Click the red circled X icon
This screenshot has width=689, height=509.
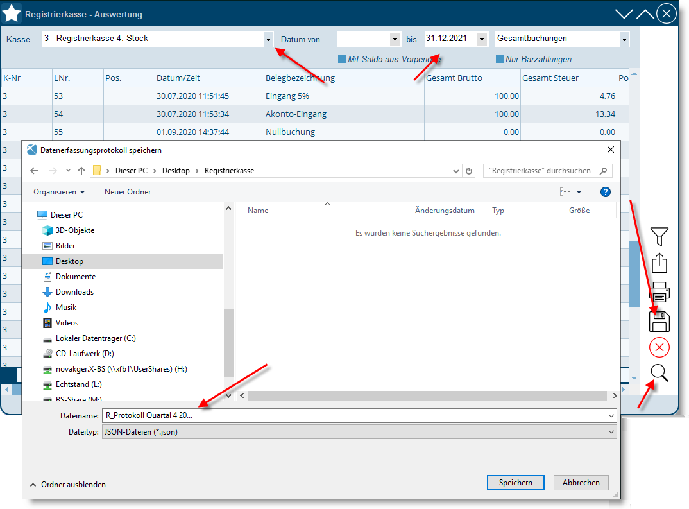(x=659, y=347)
